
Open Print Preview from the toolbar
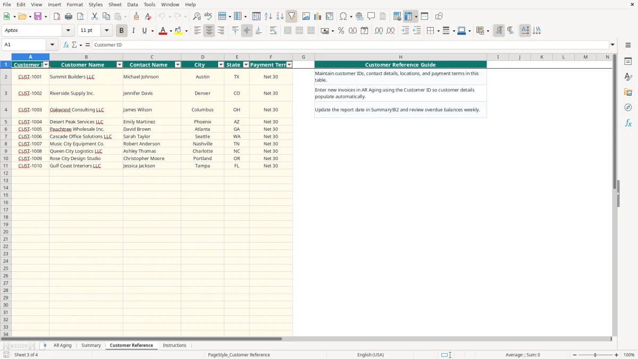click(x=80, y=16)
